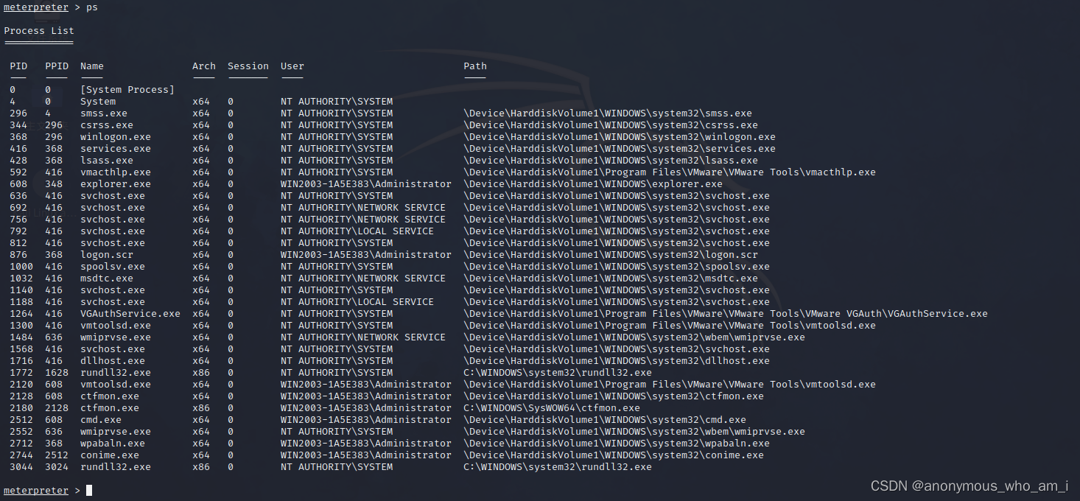Click the Process List heading

39,31
